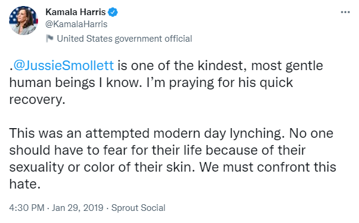Open the three-dot More options menu
359x223 pixels.
[x=345, y=12]
